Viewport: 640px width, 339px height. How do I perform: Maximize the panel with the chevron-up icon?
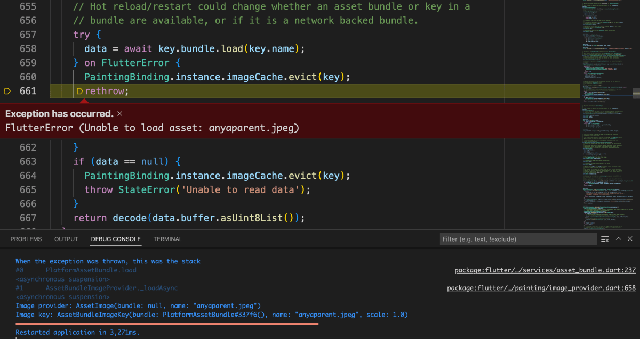[x=619, y=239]
